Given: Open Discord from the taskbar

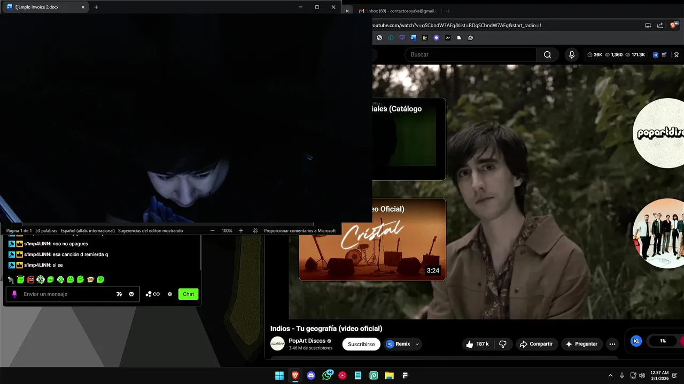Looking at the screenshot, I should click(311, 375).
